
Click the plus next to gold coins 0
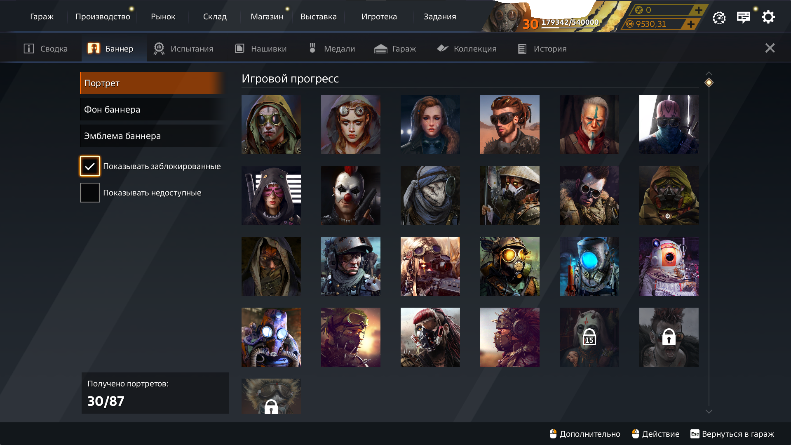[698, 10]
